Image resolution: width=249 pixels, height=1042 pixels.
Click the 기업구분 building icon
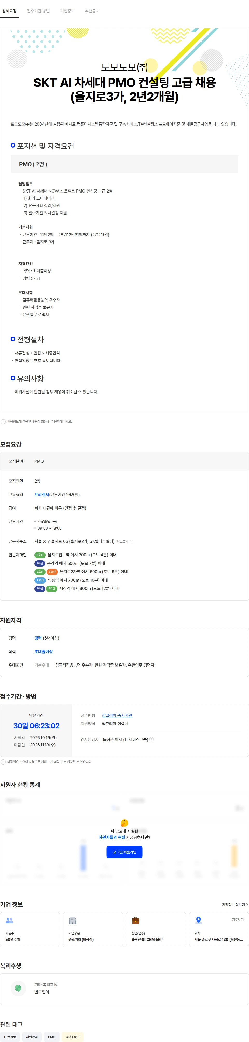click(x=73, y=921)
